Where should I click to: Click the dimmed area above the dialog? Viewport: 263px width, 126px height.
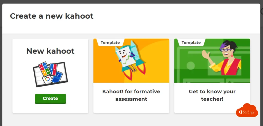click(x=131, y=2)
